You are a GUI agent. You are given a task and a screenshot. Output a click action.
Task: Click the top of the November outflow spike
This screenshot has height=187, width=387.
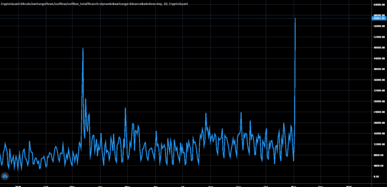(295, 19)
